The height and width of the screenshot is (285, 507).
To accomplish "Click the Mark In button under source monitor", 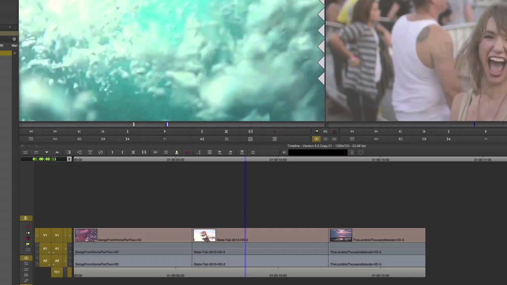I will pyautogui.click(x=202, y=131).
